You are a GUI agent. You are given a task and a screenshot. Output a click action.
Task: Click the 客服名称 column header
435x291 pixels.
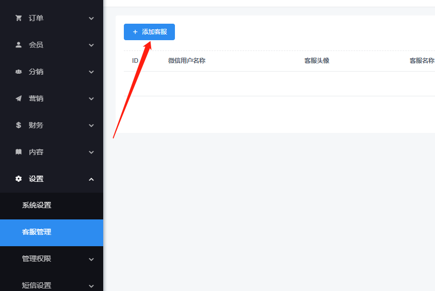click(x=422, y=61)
